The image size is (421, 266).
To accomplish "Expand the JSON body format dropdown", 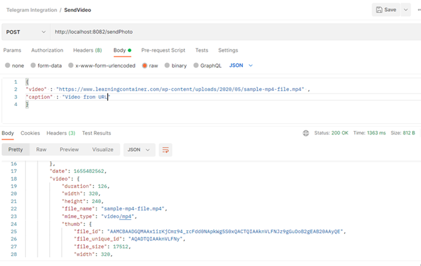I will (x=241, y=65).
